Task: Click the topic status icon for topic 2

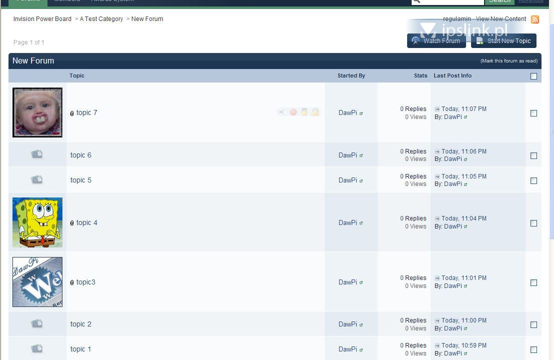Action: pos(37,323)
